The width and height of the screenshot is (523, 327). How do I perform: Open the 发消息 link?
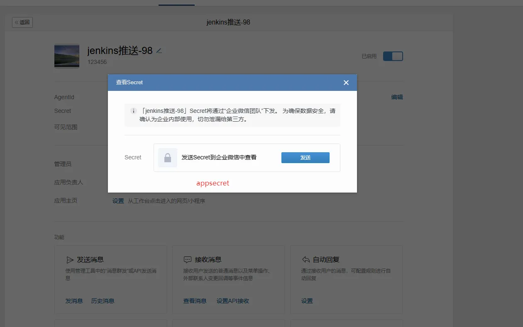click(74, 301)
